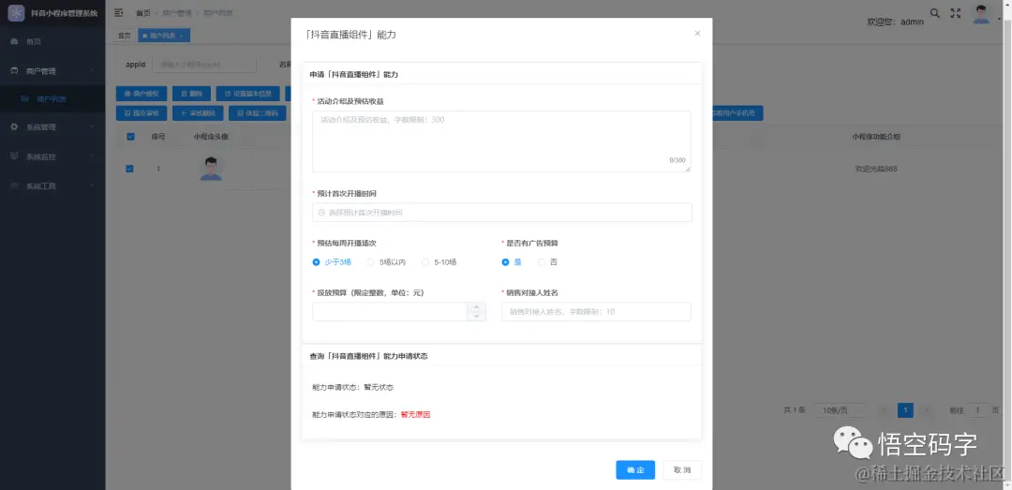
Task: Click the 投放预算 number input
Action: pyautogui.click(x=390, y=312)
